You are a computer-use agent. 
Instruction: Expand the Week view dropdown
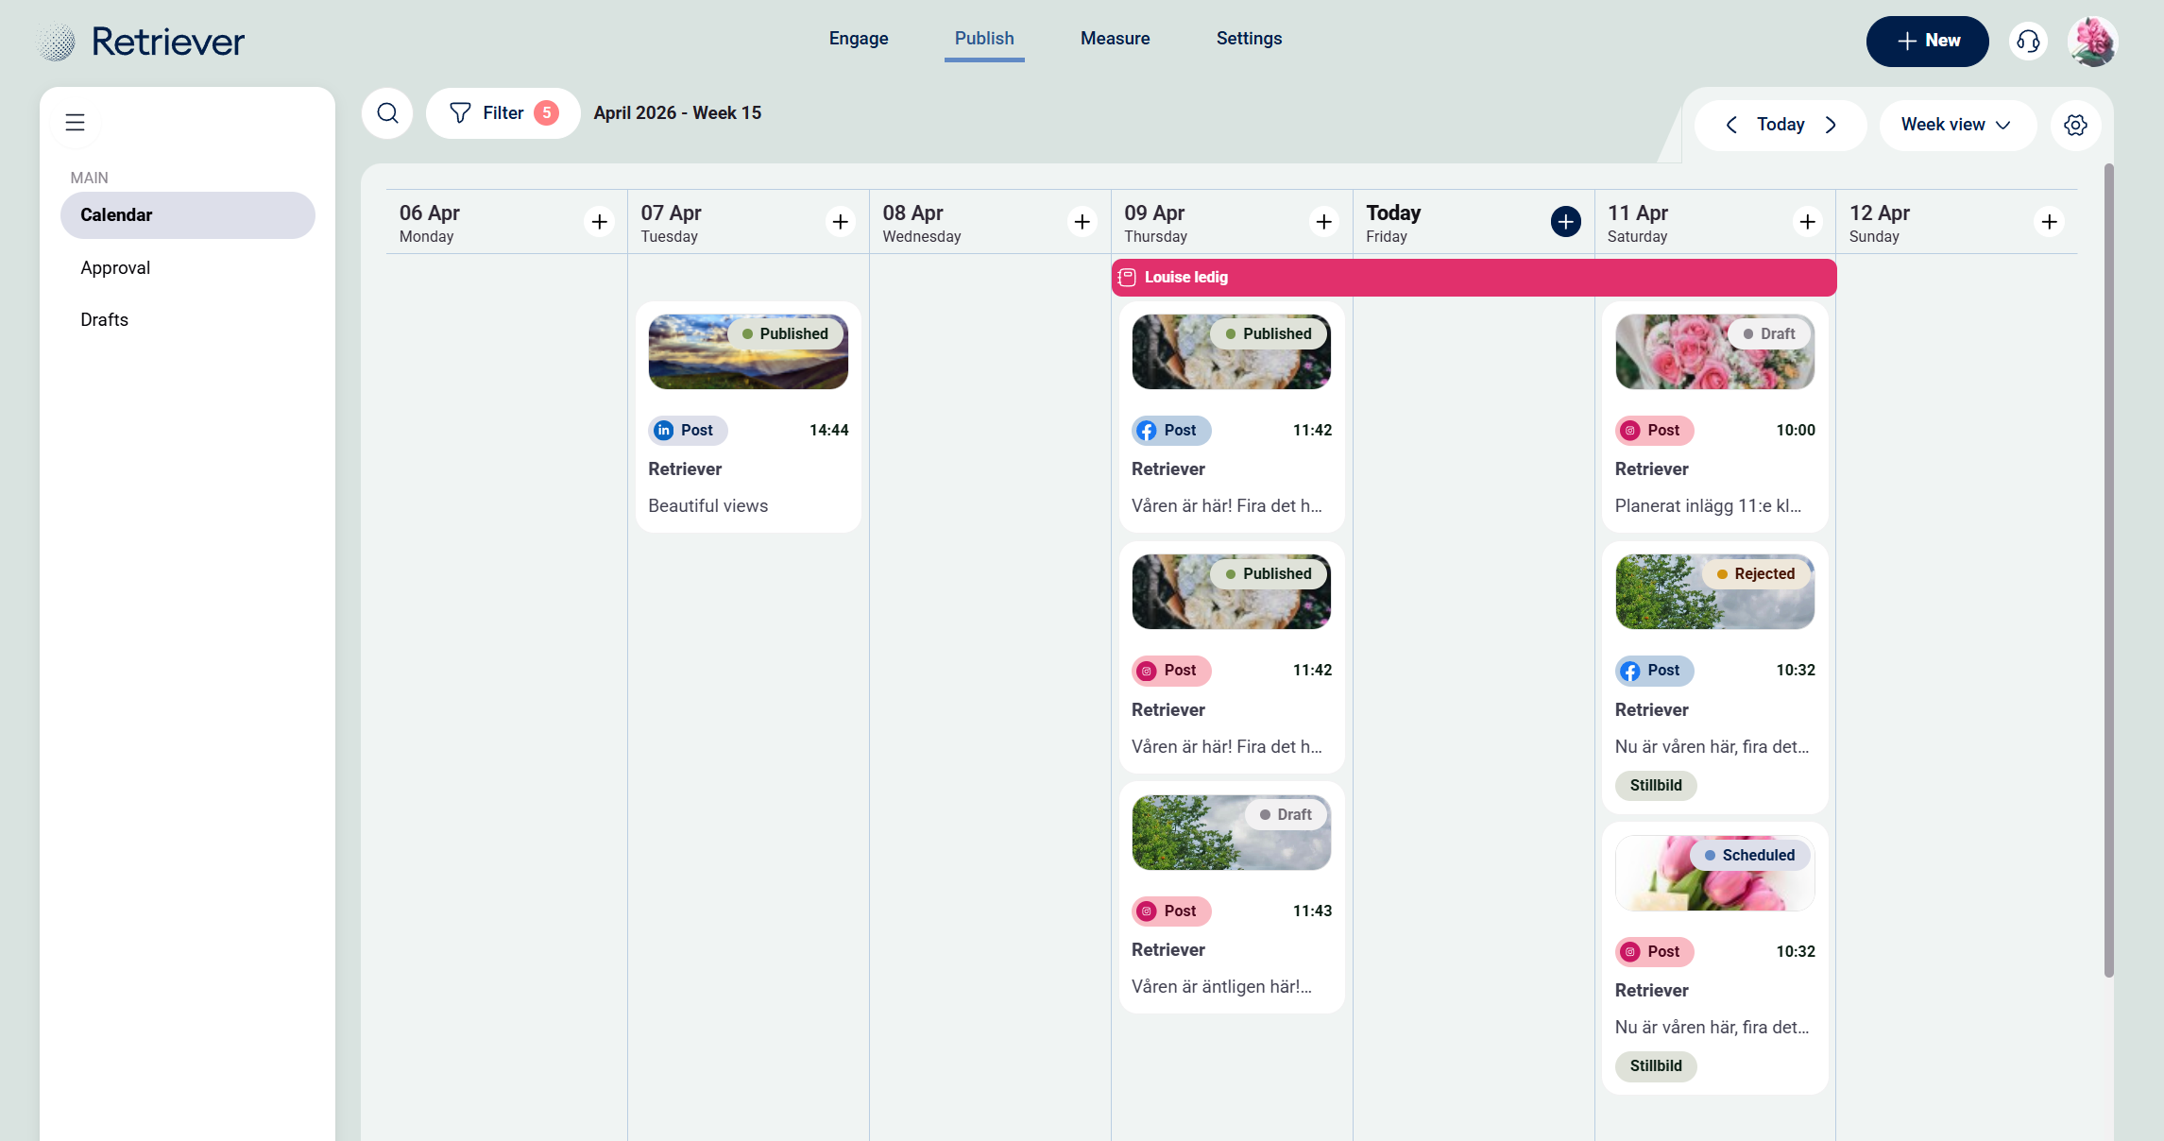pyautogui.click(x=1956, y=125)
